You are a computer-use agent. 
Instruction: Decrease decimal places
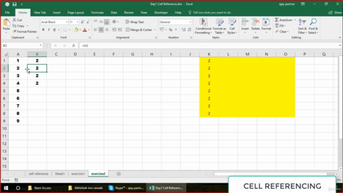(x=189, y=30)
